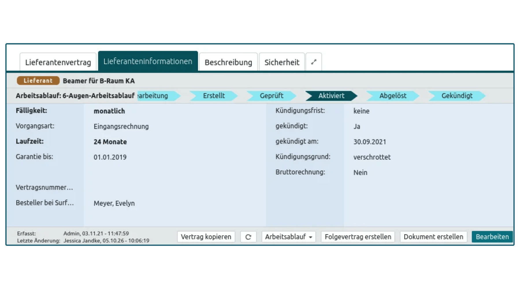Select the Gekündigt workflow step
Screen dimensions: 520x289
click(x=457, y=96)
